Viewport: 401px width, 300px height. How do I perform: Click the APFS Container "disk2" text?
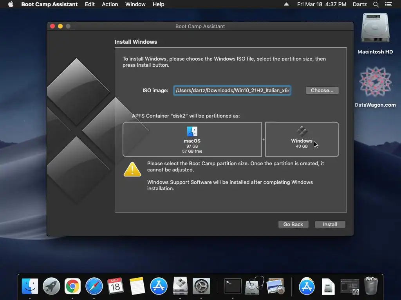pyautogui.click(x=186, y=116)
